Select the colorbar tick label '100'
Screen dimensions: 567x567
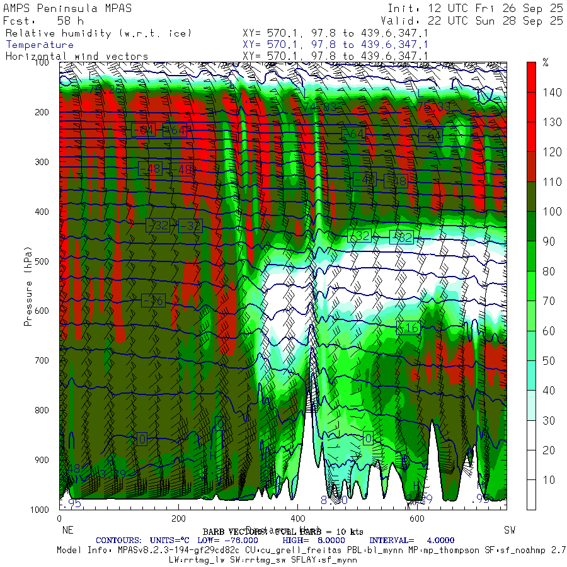pos(552,212)
